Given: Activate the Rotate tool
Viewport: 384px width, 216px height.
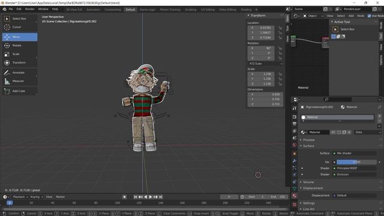Looking at the screenshot, I should (20, 46).
